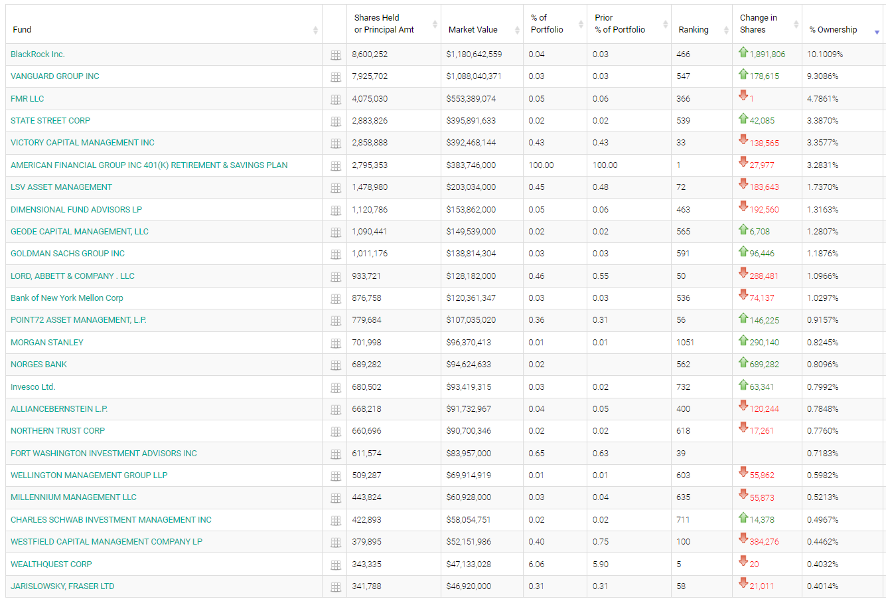Open the NORTHERN TRUST CORP fund link
The image size is (886, 599).
click(x=58, y=431)
